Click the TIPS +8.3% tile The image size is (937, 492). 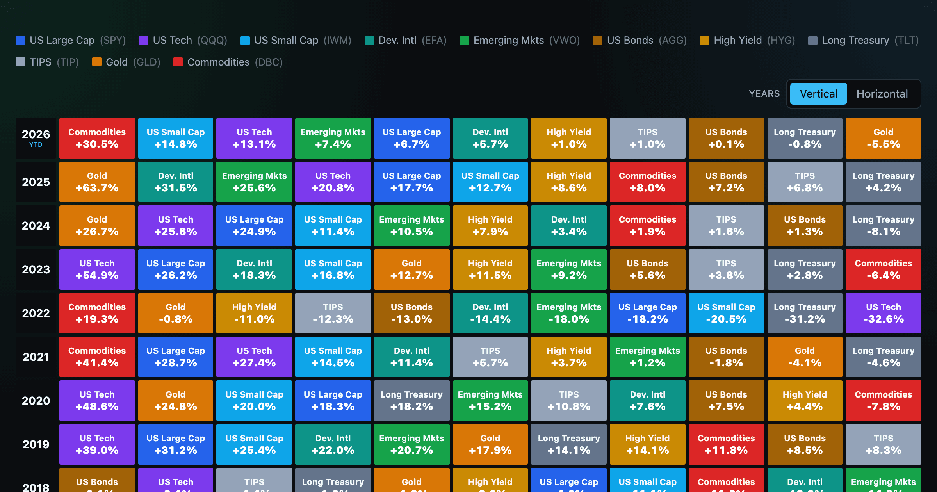tap(884, 444)
